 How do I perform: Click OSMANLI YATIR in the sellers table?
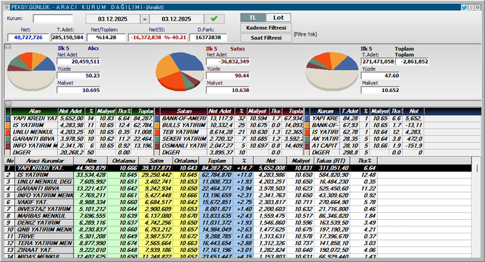184,146
